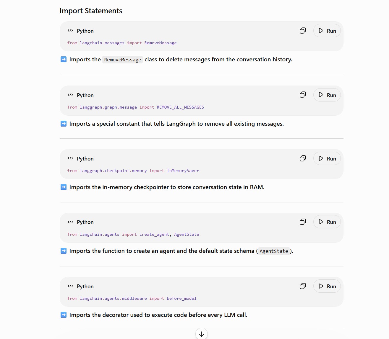The width and height of the screenshot is (389, 339).
Task: Run the RemoveMessage import snippet
Action: pos(327,31)
